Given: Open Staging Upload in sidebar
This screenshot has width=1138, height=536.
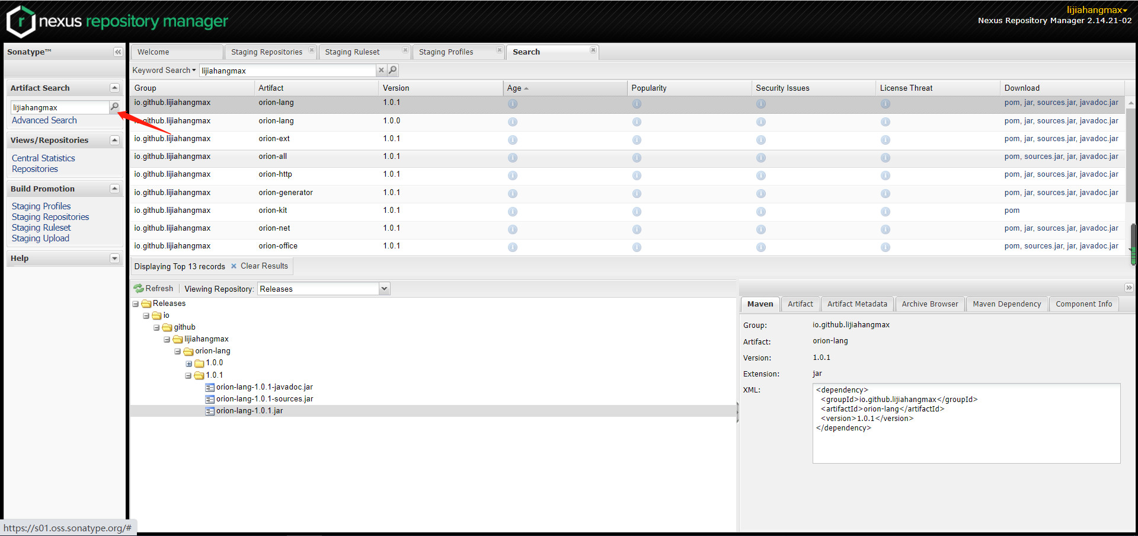Looking at the screenshot, I should click(x=40, y=238).
